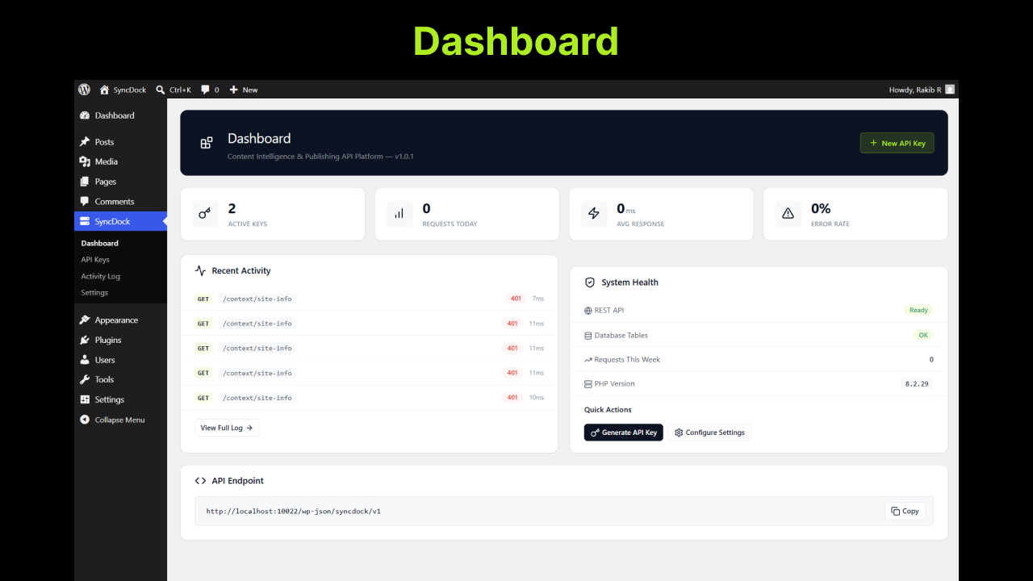Click the API Endpoint code brackets icon
This screenshot has height=581, width=1033.
click(201, 481)
